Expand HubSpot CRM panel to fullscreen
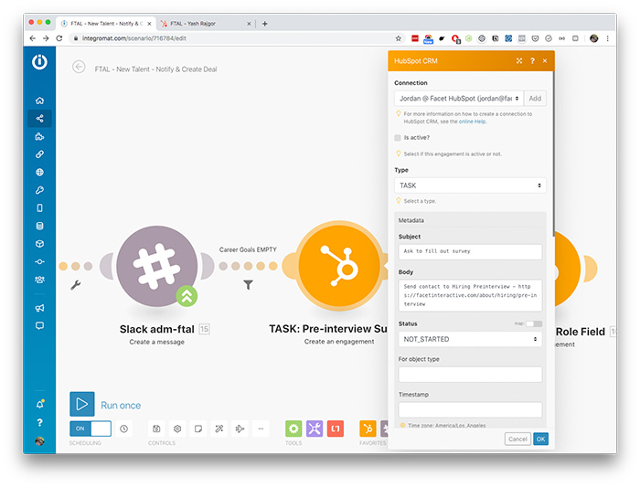 [519, 61]
